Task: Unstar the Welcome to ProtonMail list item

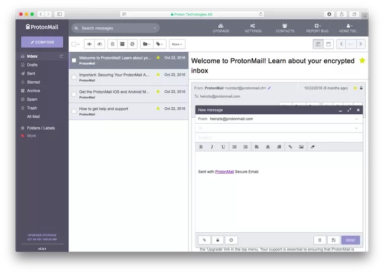Action: [158, 58]
